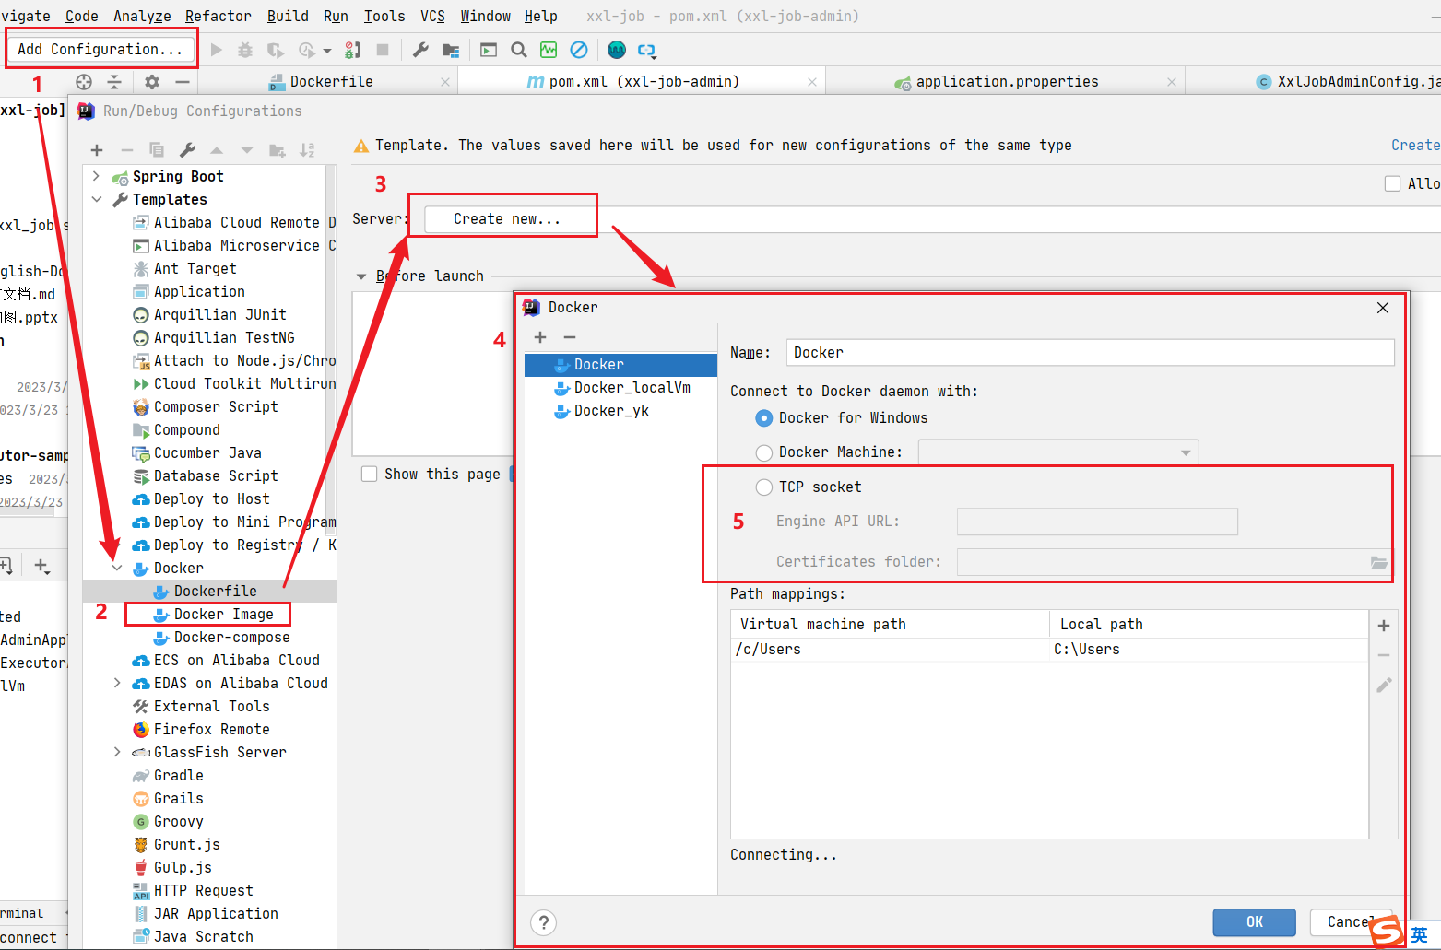Image resolution: width=1441 pixels, height=950 pixels.
Task: Collapse the Before launch section
Action: [360, 276]
